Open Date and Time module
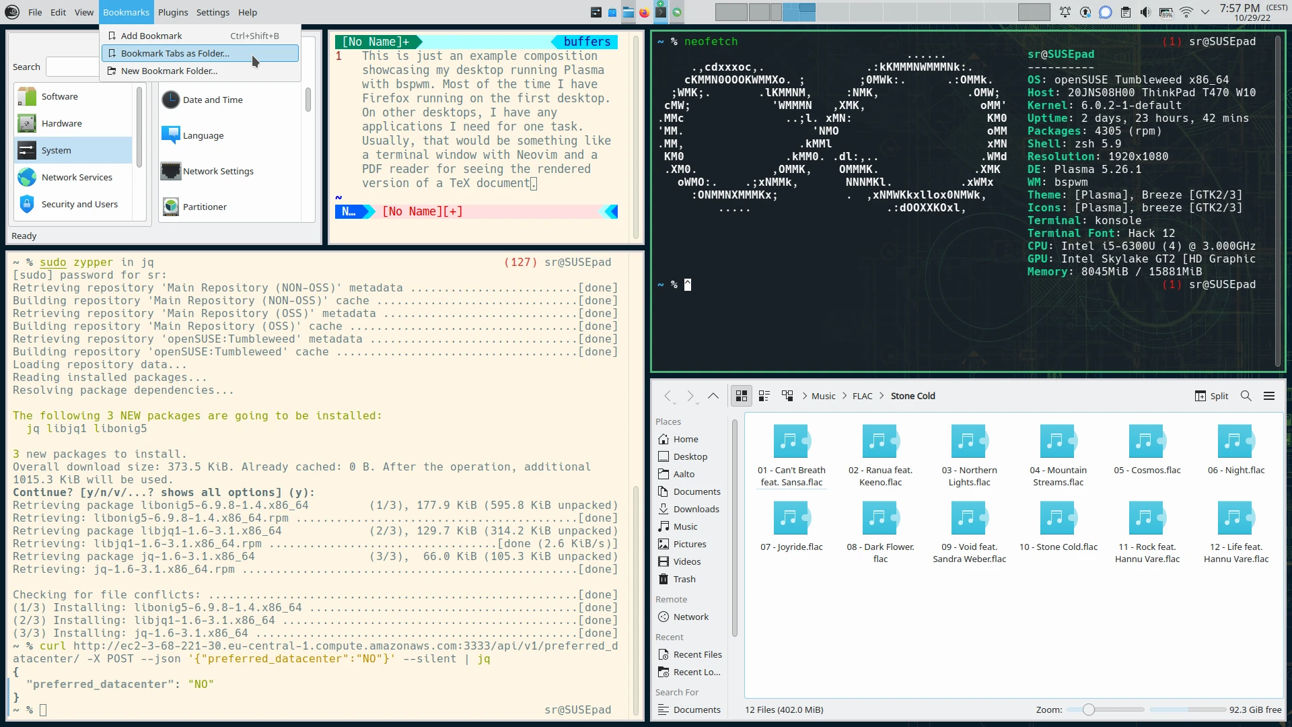The height and width of the screenshot is (727, 1292). [x=202, y=100]
